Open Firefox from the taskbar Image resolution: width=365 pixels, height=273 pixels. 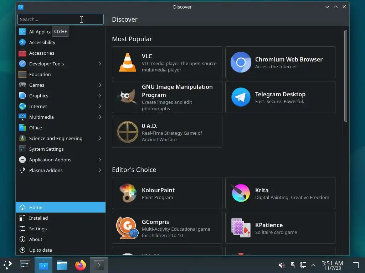click(81, 265)
